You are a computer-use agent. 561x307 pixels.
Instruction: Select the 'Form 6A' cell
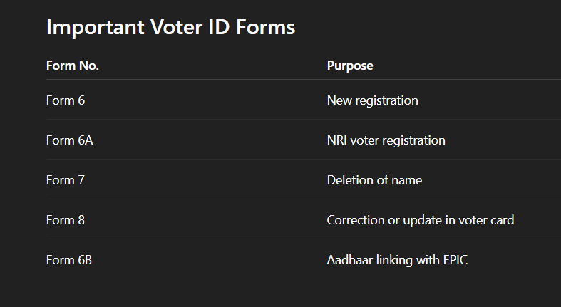70,140
